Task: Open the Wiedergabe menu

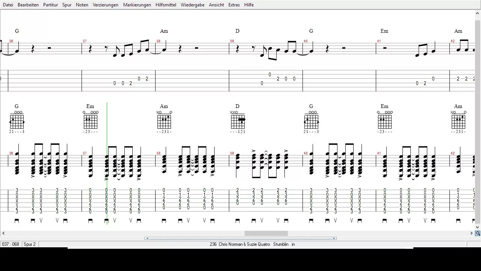Action: point(192,5)
